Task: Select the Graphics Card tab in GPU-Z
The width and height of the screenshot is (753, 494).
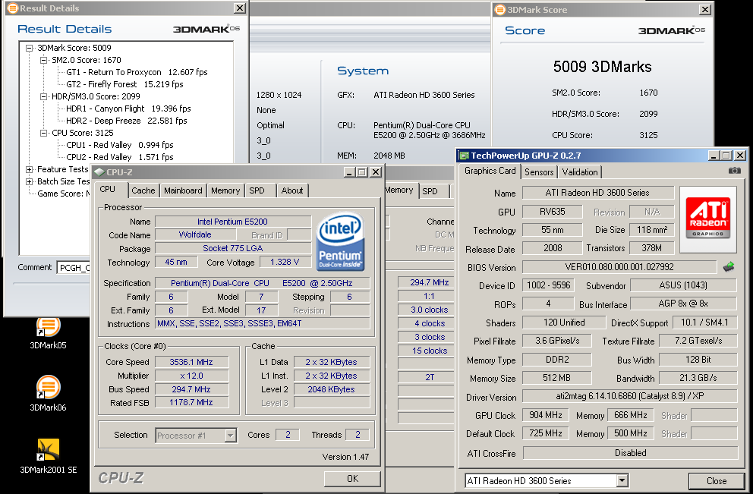Action: [490, 171]
